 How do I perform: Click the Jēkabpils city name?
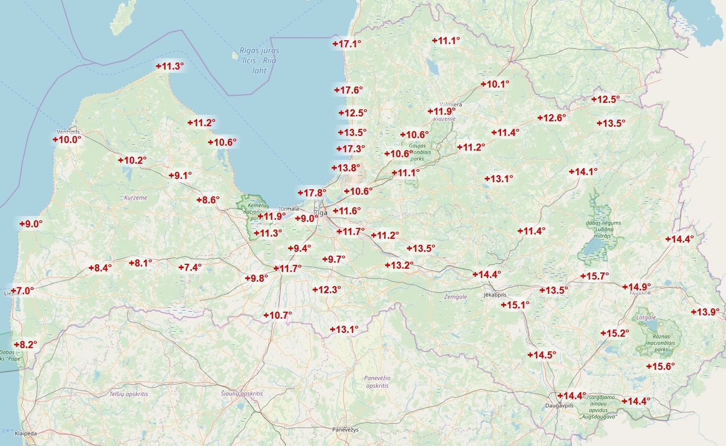coord(496,294)
